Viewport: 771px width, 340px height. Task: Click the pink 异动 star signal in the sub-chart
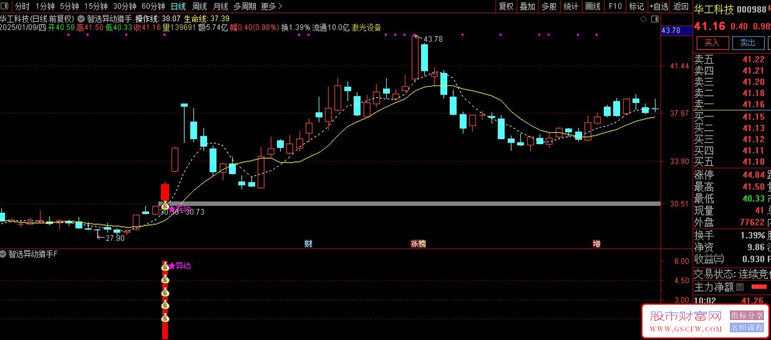tap(180, 265)
